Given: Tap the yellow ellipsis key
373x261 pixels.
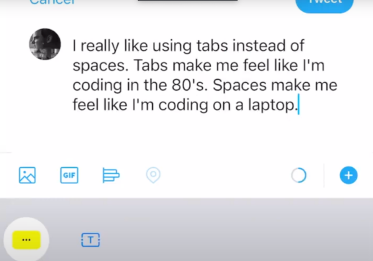Looking at the screenshot, I should coord(26,240).
